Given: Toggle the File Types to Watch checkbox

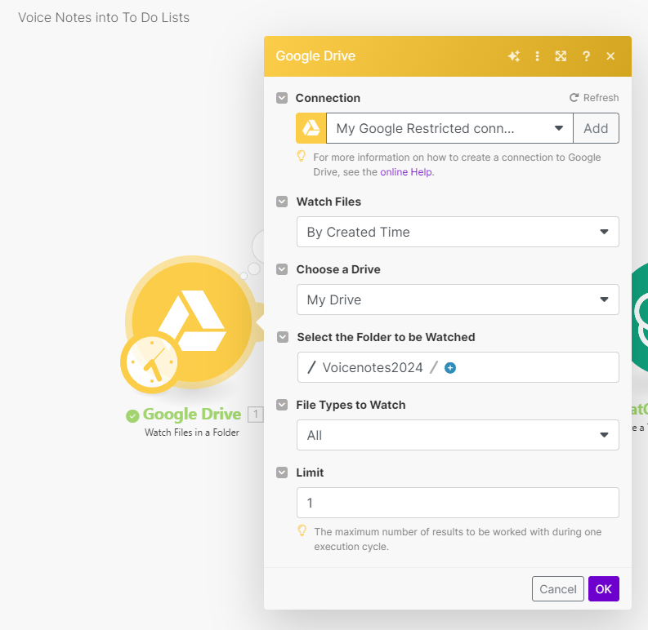Looking at the screenshot, I should [282, 405].
